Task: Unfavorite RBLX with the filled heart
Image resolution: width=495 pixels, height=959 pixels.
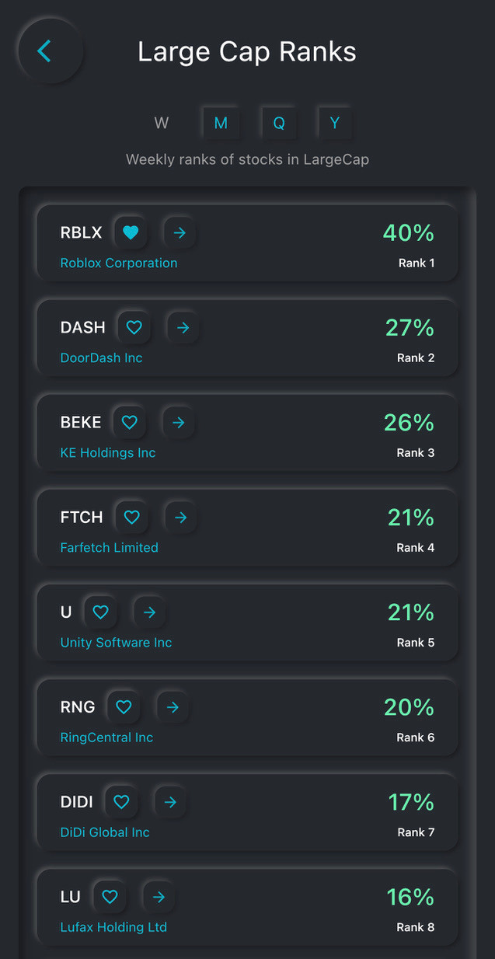Action: [131, 232]
